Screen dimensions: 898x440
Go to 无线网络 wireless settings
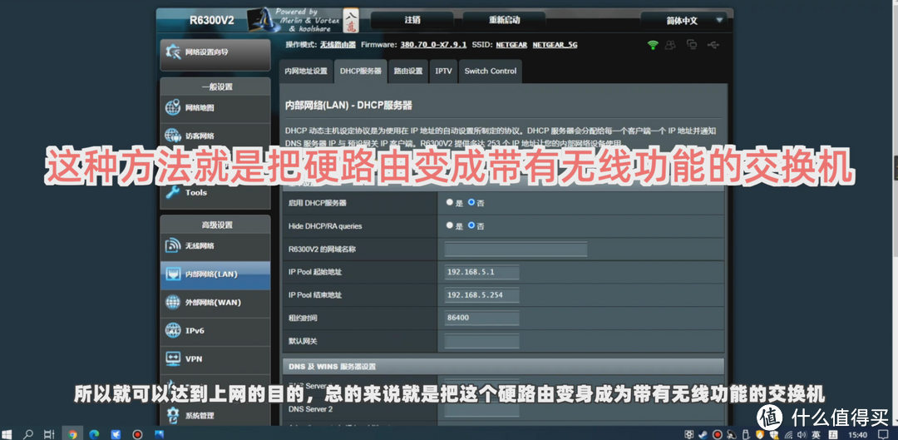pyautogui.click(x=215, y=245)
